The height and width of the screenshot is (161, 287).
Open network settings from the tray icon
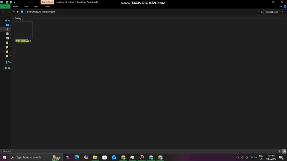coord(242,157)
